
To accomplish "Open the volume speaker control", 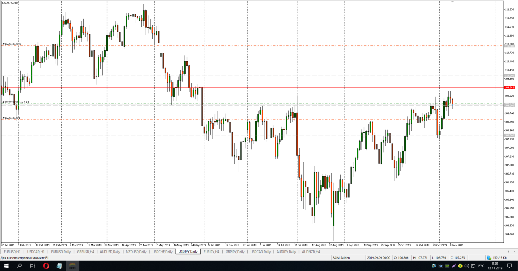I will (467, 266).
